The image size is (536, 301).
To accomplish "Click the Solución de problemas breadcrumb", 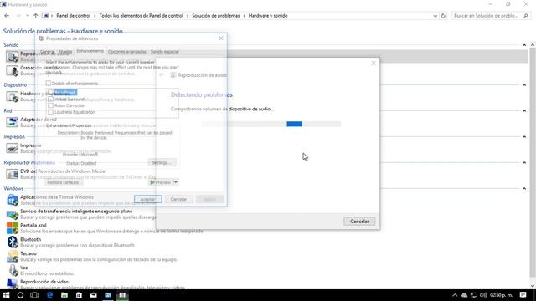I will point(216,16).
